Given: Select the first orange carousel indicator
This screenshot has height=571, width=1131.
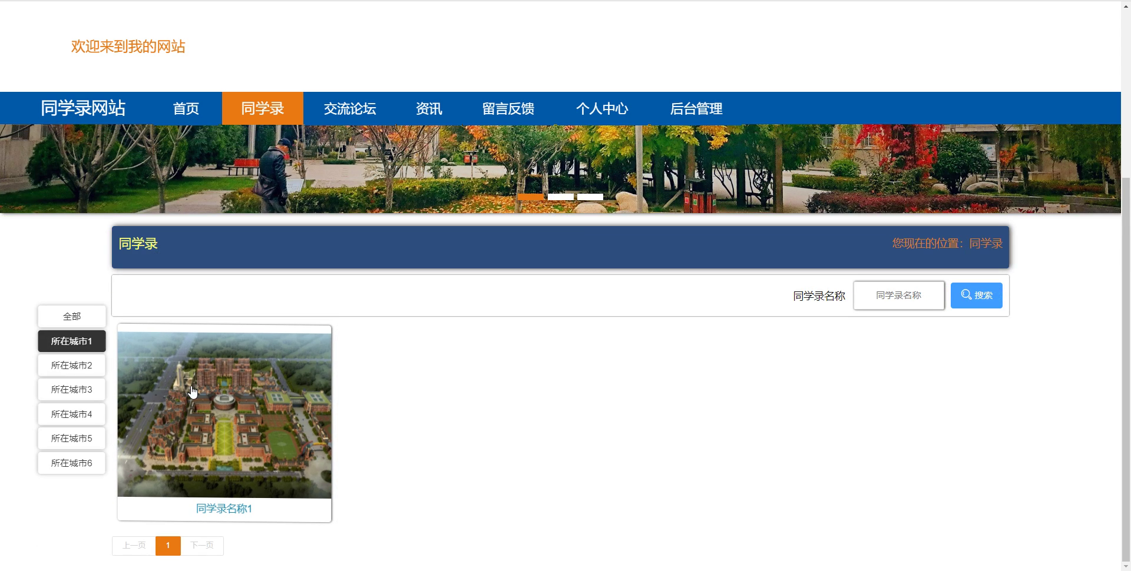Looking at the screenshot, I should tap(531, 197).
